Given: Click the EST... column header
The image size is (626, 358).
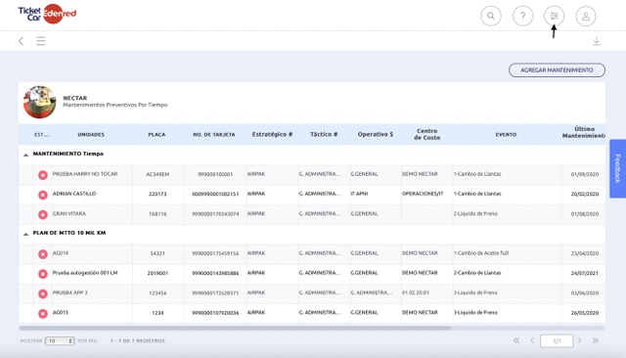Looking at the screenshot, I should click(41, 135).
